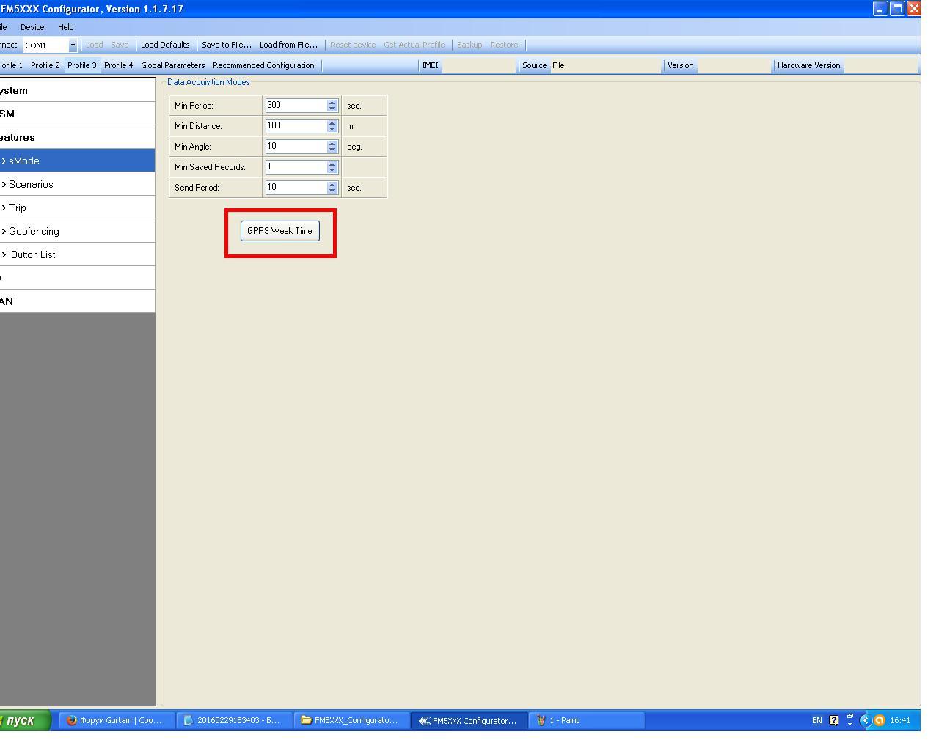Open Recommended Configuration tab
This screenshot has width=939, height=751.
tap(263, 65)
